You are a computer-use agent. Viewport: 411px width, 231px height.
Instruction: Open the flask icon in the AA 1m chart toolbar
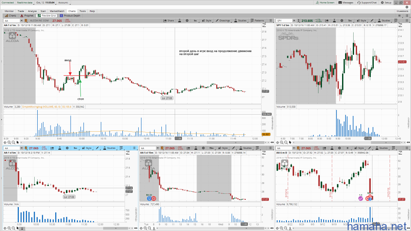point(179,21)
